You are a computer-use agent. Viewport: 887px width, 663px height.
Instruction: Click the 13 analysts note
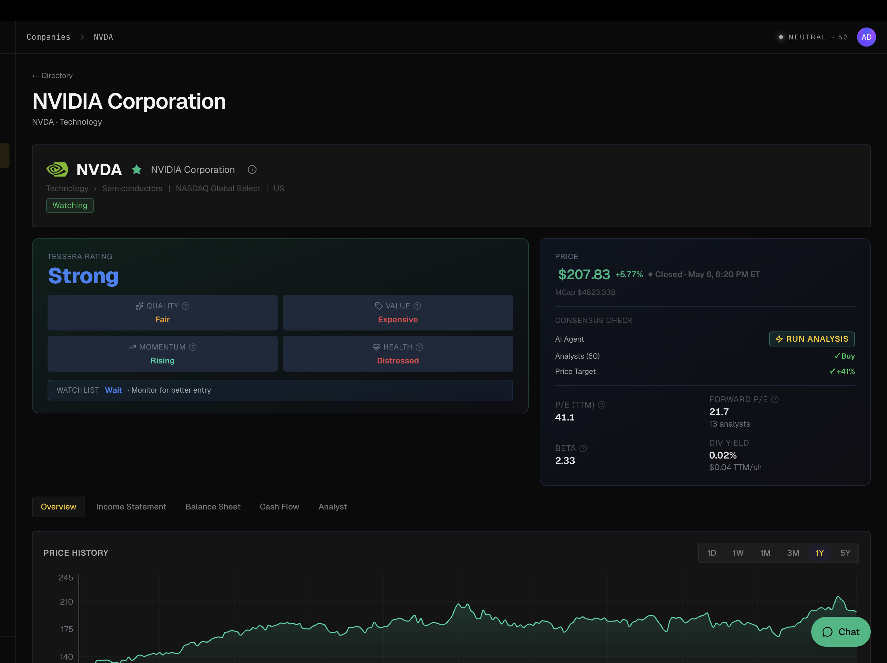tap(729, 424)
